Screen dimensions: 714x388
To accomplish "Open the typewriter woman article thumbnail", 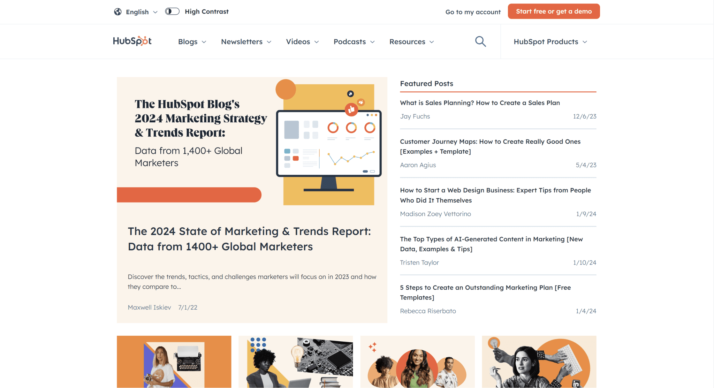I will tap(174, 362).
